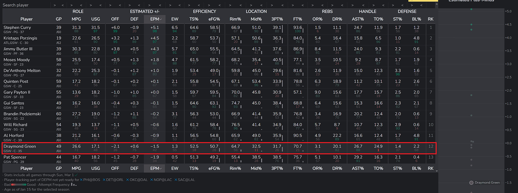Open the EPM sort chevron in bottom footer

coord(161,168)
